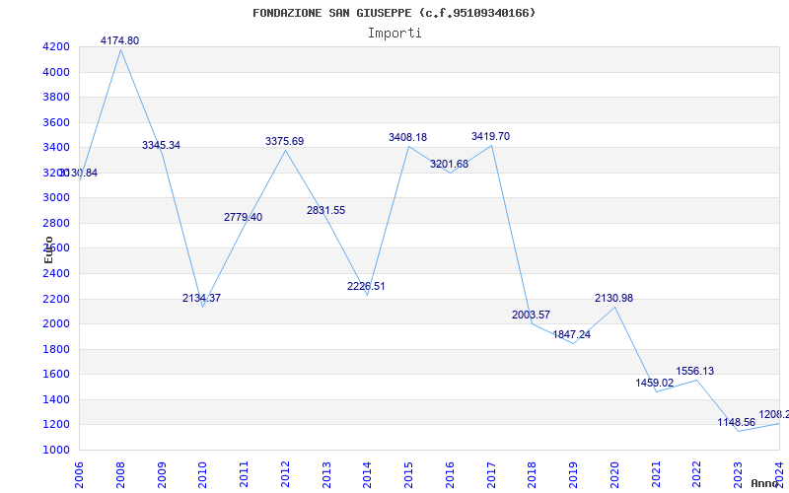Screen dimensions: 789x493
Task: Click the 1000 y-axis tick label
Action: click(x=56, y=451)
